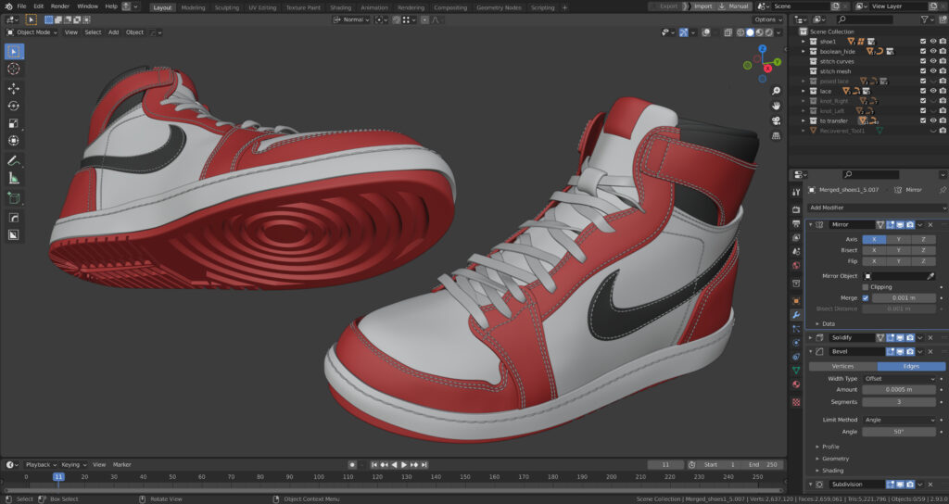Image resolution: width=949 pixels, height=504 pixels.
Task: Expand the Solidify modifier panel
Action: (810, 338)
